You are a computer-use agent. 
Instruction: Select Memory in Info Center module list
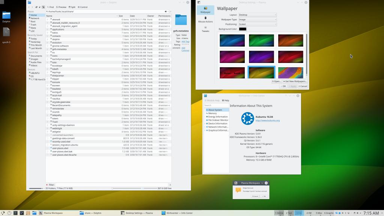click(212, 113)
